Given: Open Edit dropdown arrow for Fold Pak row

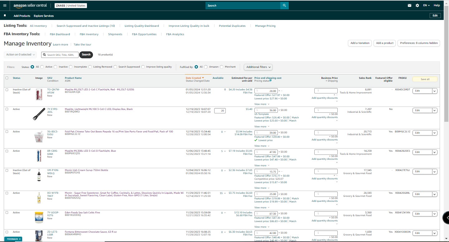Looking at the screenshot, I should coord(435,133).
